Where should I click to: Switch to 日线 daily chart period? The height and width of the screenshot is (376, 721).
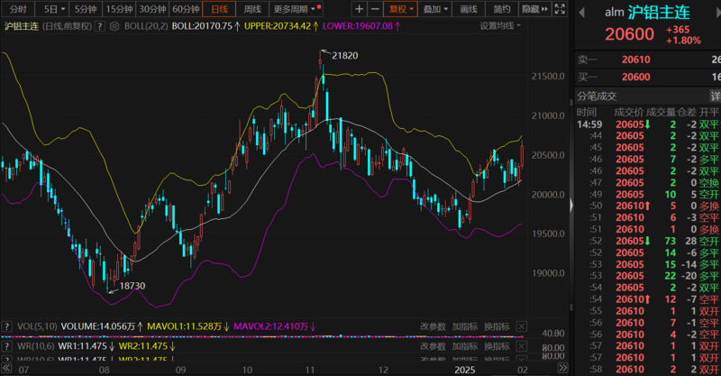219,8
